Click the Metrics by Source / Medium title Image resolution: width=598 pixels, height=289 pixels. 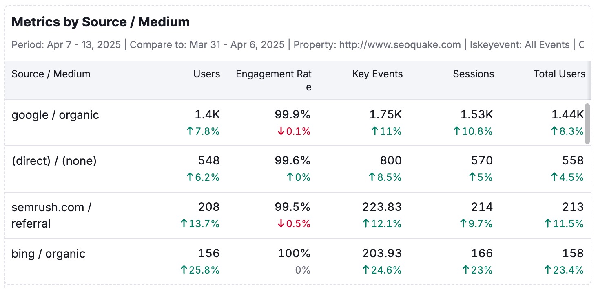click(x=100, y=22)
